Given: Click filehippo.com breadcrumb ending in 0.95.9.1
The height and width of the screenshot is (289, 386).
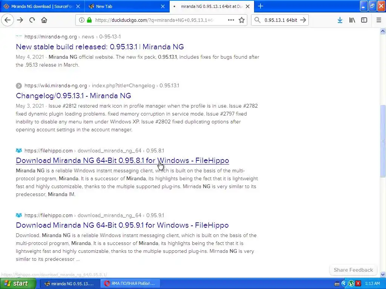Looking at the screenshot, I should click(x=94, y=215).
